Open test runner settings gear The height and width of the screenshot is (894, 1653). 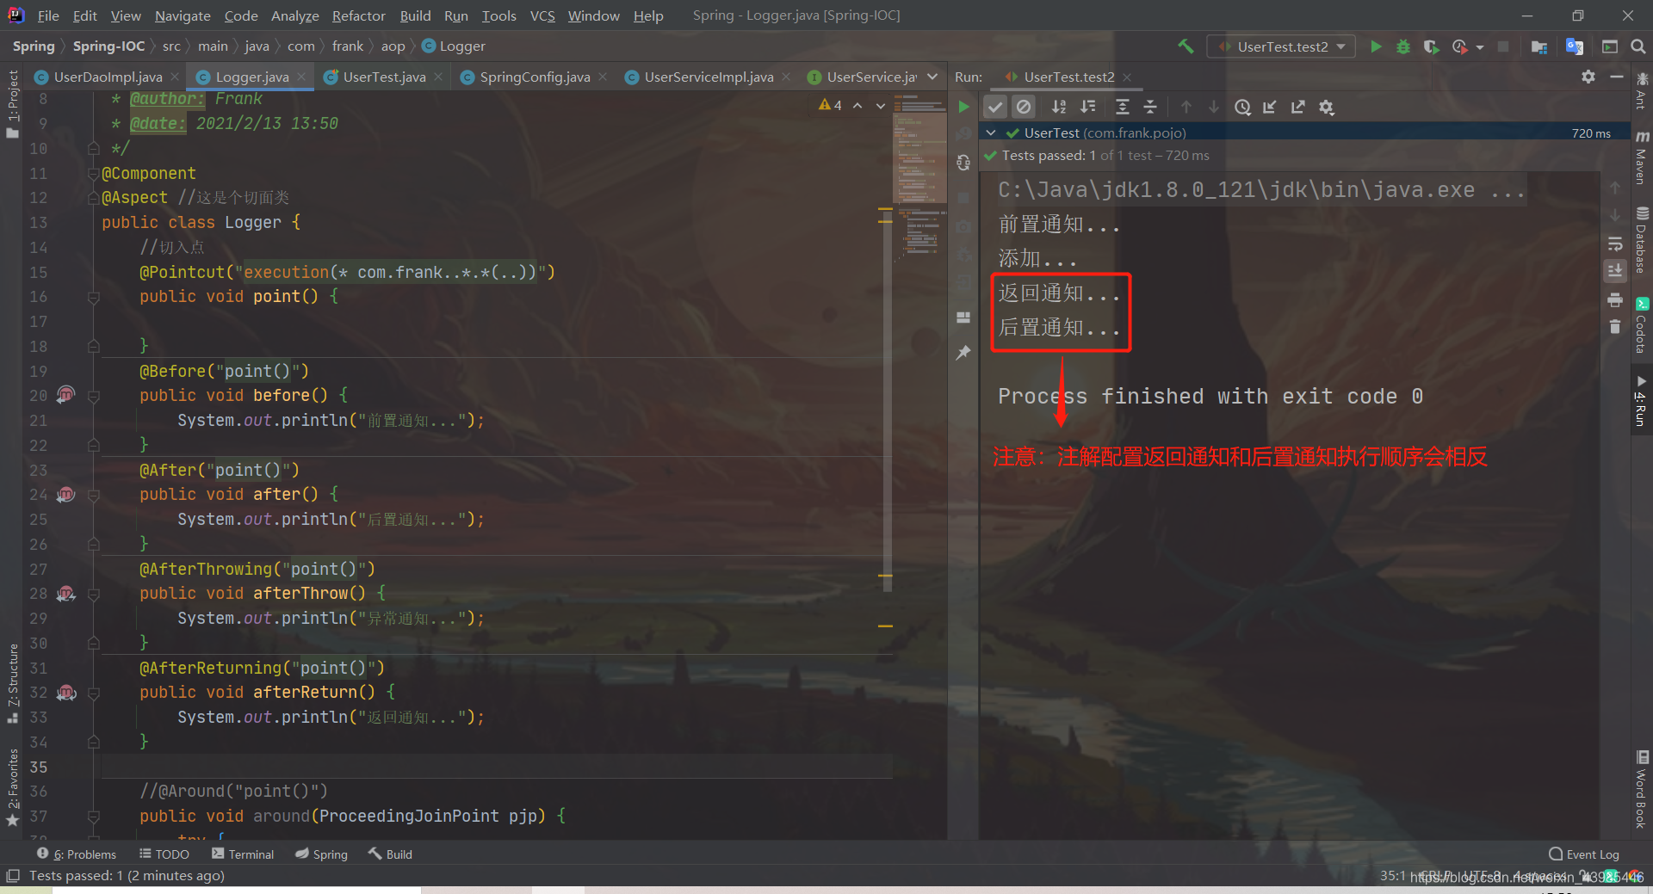[x=1327, y=107]
